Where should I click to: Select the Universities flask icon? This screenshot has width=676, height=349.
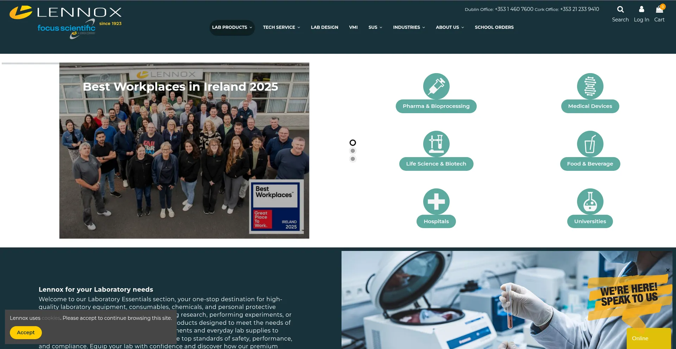[x=590, y=202]
